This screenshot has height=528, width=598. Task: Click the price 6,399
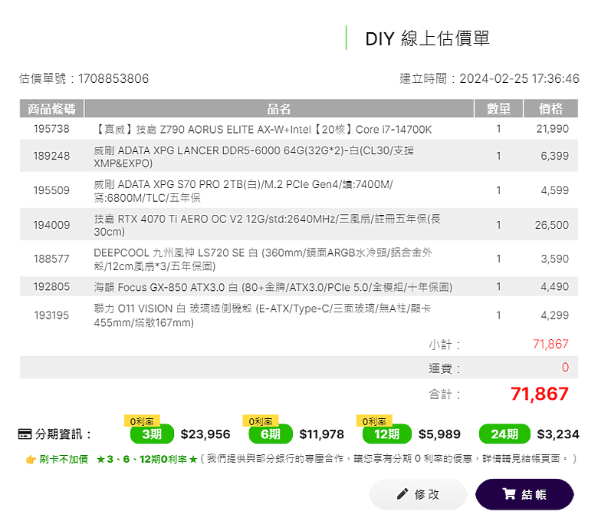(554, 156)
